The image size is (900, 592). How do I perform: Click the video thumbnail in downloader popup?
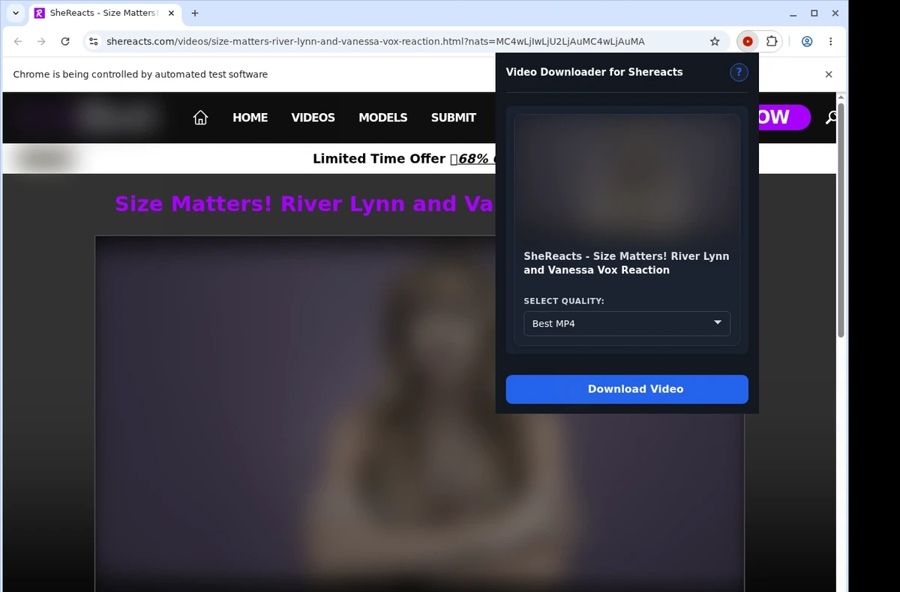click(627, 178)
